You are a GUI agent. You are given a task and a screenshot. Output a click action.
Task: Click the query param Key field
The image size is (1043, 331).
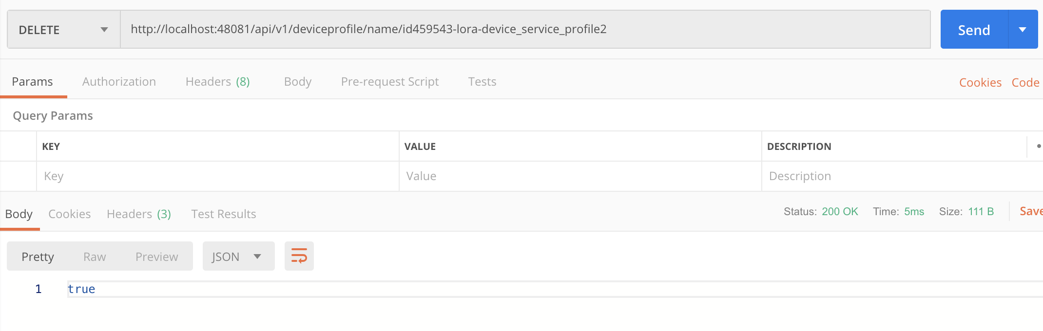point(217,176)
